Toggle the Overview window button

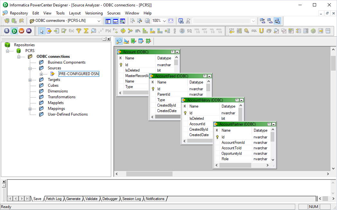click(122, 21)
